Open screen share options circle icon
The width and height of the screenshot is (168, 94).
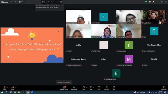click(x=61, y=2)
